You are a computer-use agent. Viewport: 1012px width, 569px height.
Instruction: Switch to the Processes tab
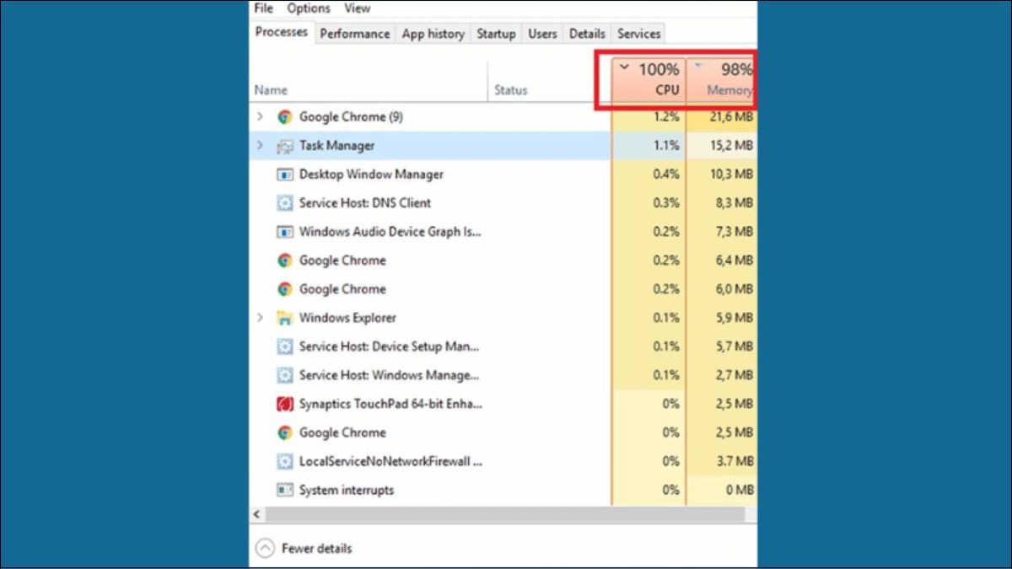point(282,32)
